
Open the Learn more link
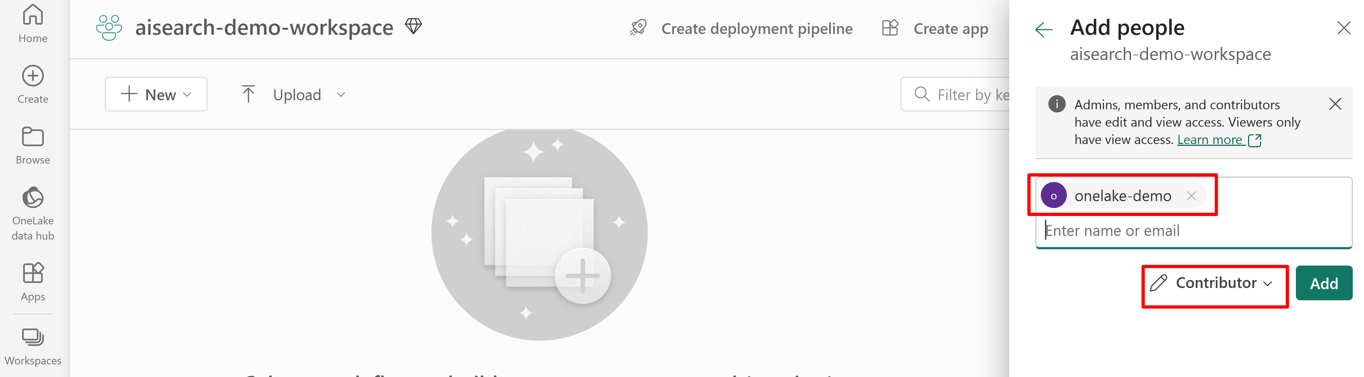coord(1219,140)
